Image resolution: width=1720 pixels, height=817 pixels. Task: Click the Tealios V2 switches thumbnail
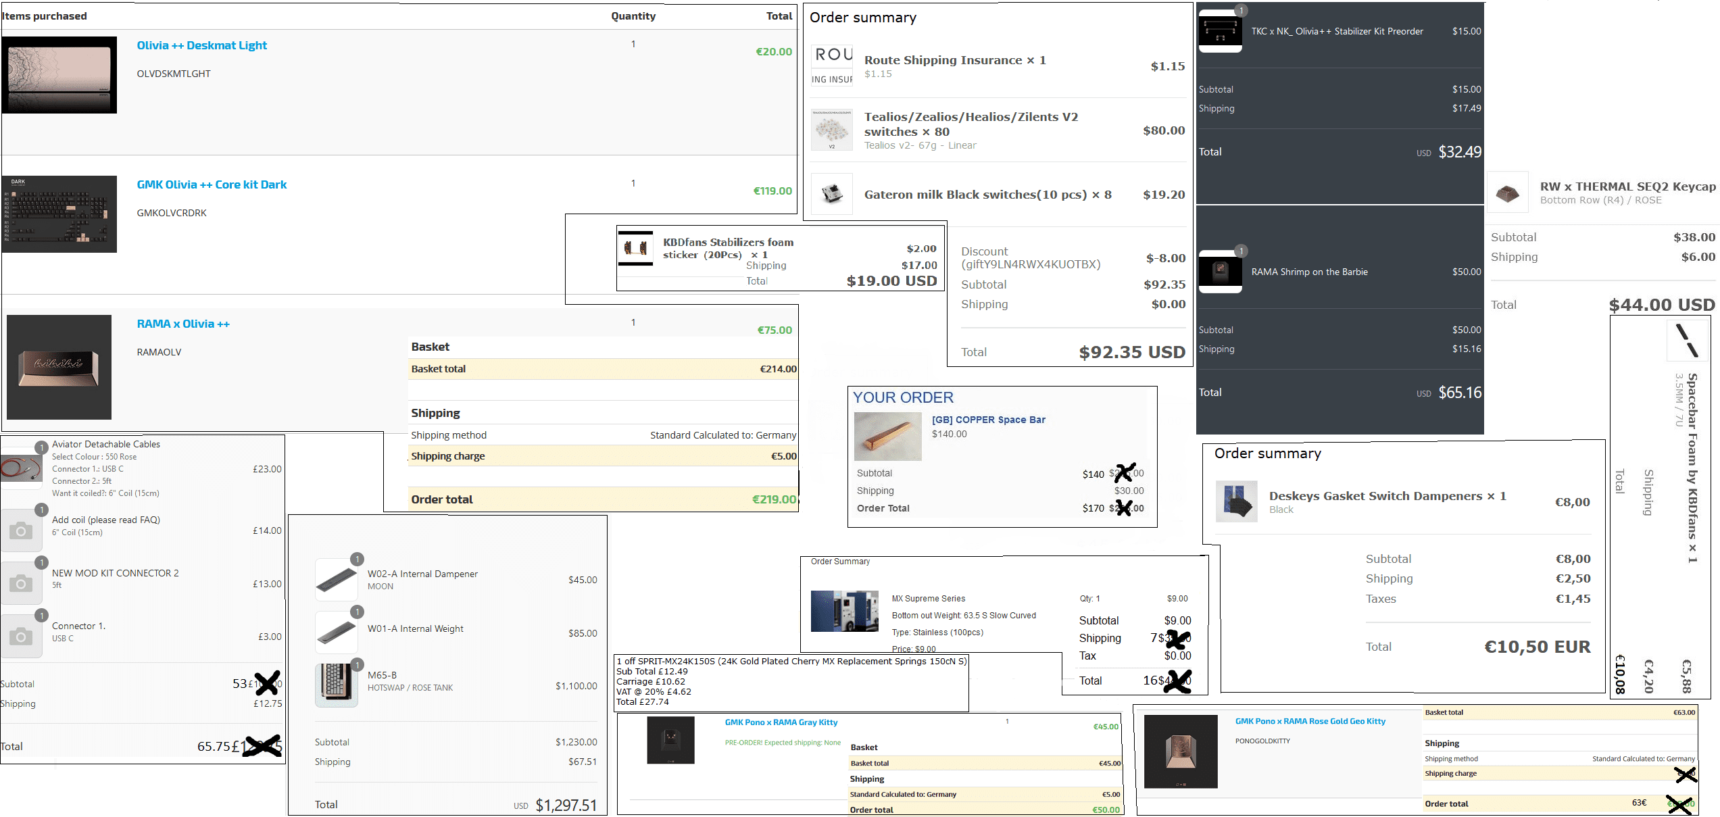click(832, 130)
